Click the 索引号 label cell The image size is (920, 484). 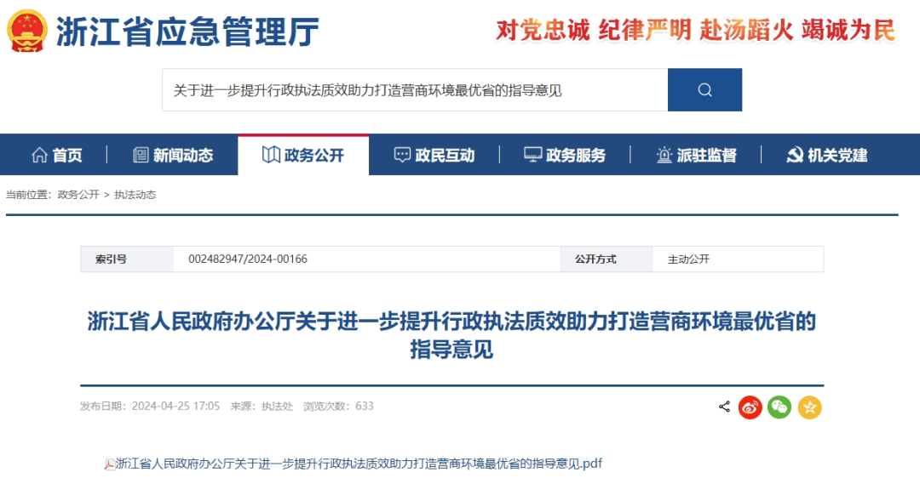pyautogui.click(x=127, y=259)
